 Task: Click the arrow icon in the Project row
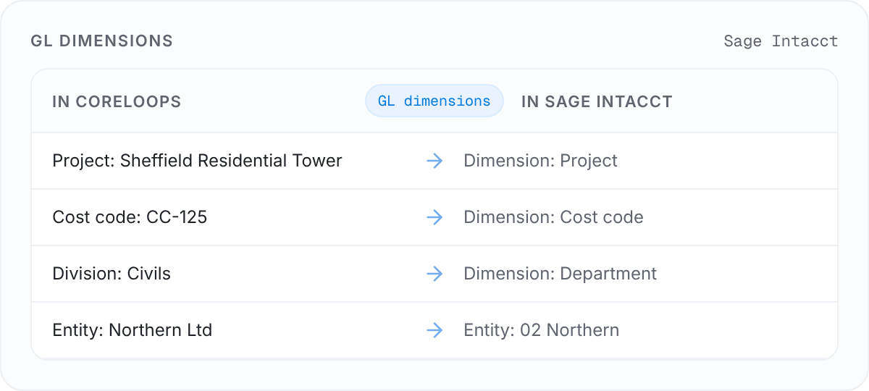(x=434, y=161)
